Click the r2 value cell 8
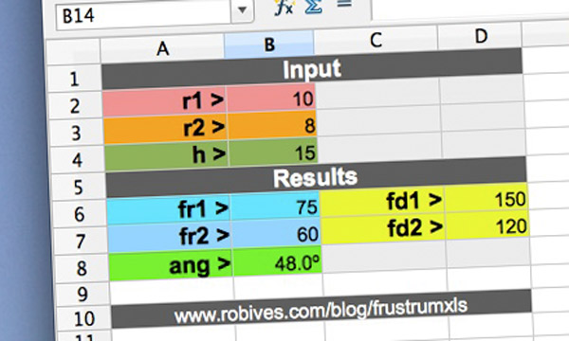The image size is (569, 341). [x=272, y=125]
